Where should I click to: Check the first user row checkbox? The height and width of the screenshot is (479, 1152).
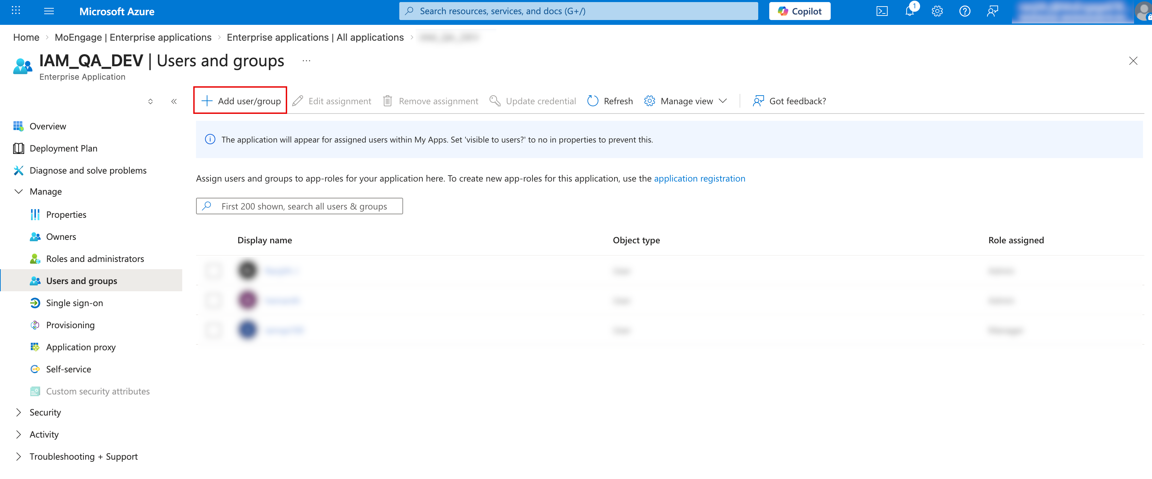pyautogui.click(x=213, y=271)
